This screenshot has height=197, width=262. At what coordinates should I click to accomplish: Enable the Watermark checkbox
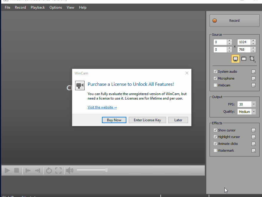(215, 151)
